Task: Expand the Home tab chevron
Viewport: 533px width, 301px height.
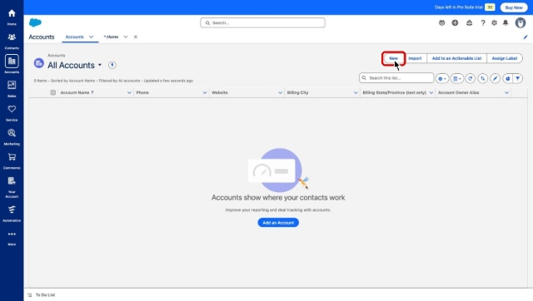Action: point(126,37)
